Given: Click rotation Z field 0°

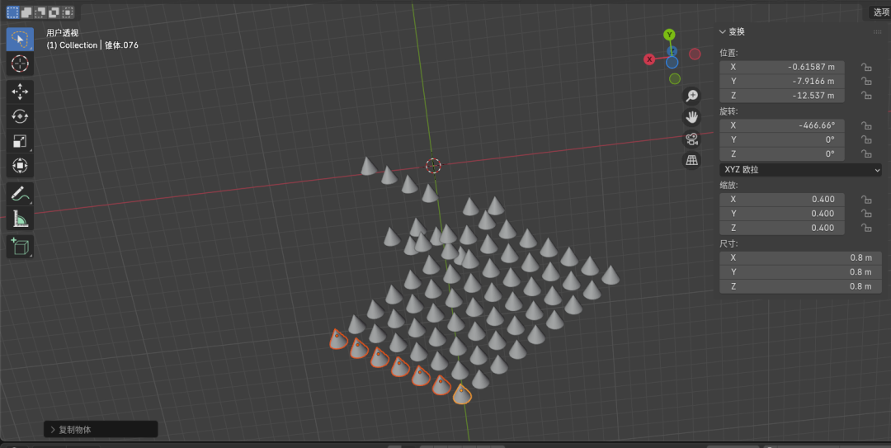Looking at the screenshot, I should [782, 154].
